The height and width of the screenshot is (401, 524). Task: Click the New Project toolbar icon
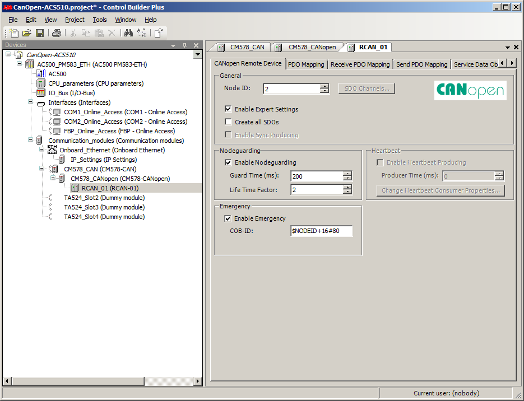click(15, 33)
